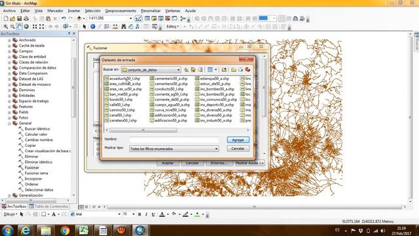Select the Measure ruler tool
Viewport: 419px width, 236px height.
[x=115, y=26]
